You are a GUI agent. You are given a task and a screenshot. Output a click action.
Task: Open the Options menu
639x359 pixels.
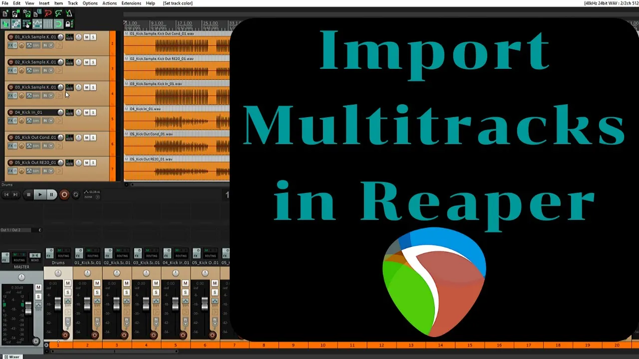tap(90, 3)
